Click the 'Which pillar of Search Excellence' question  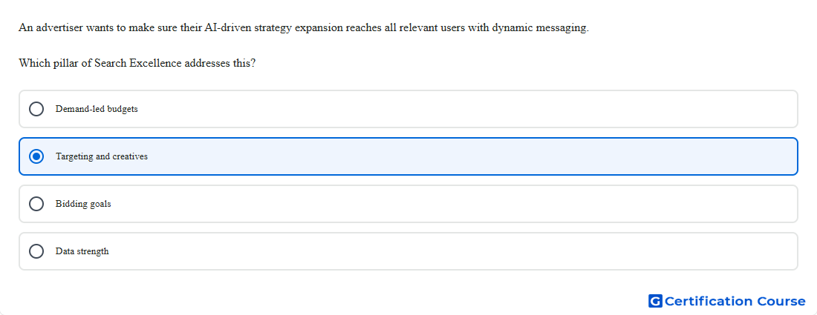click(x=137, y=64)
